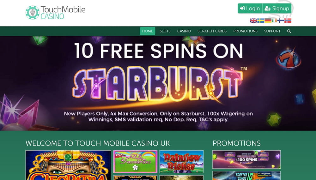Open the Rainbow Riches game tile
316x180 pixels.
182,162
